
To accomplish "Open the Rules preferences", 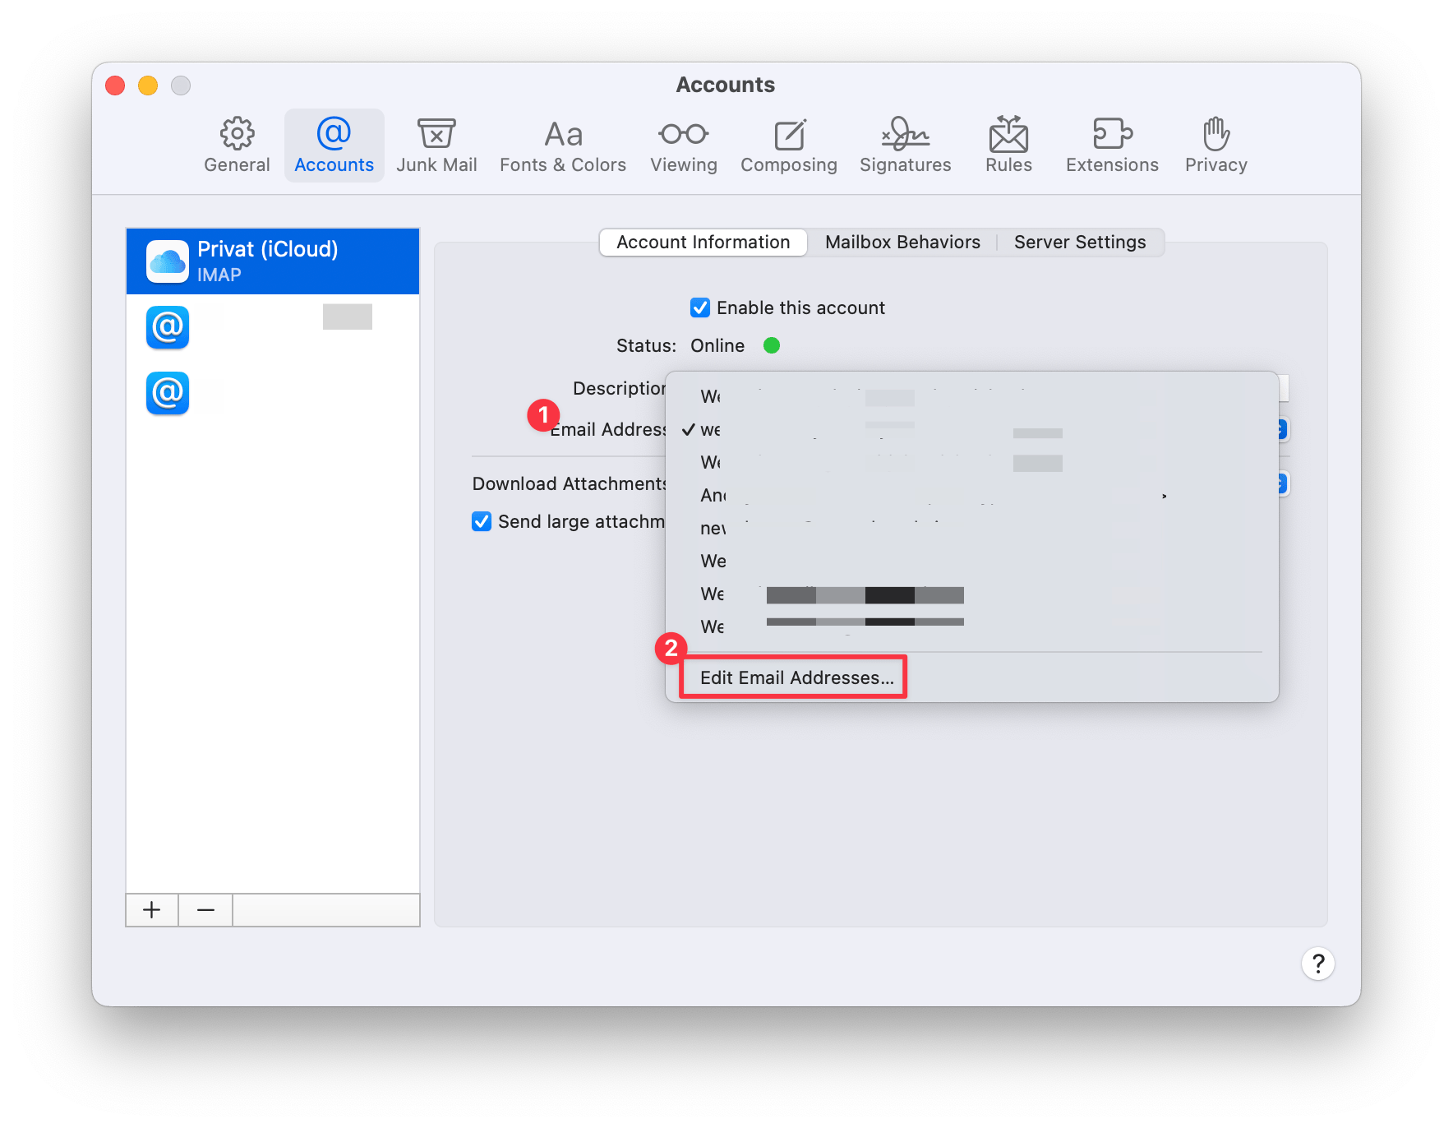I will (1008, 146).
